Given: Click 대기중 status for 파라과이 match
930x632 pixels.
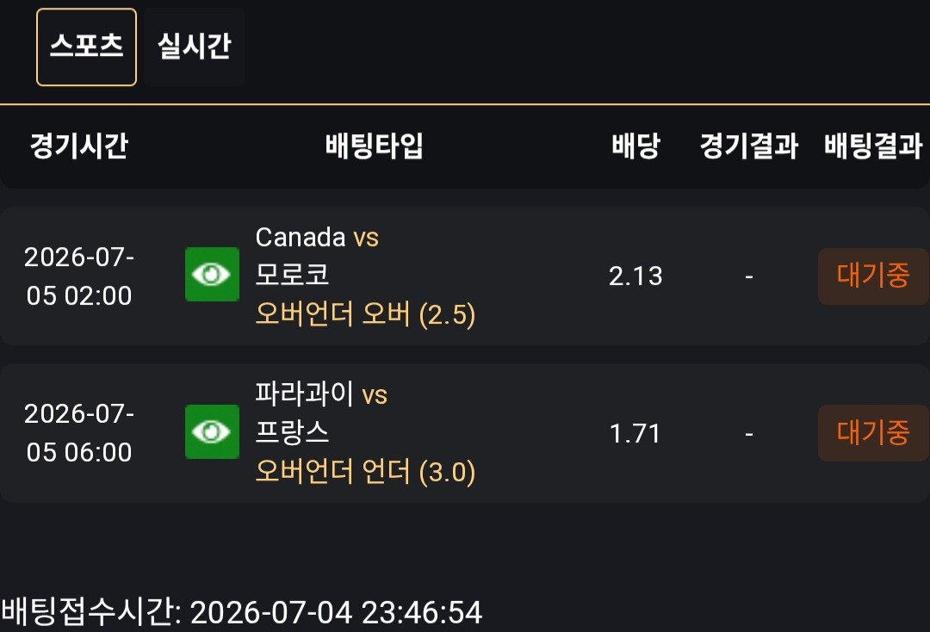Looking at the screenshot, I should tap(873, 433).
